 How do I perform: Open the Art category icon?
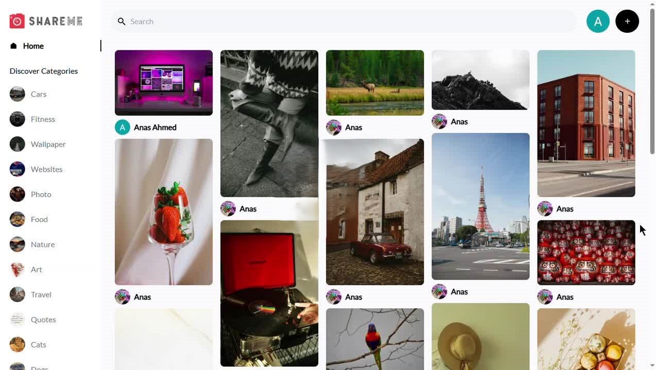(17, 269)
